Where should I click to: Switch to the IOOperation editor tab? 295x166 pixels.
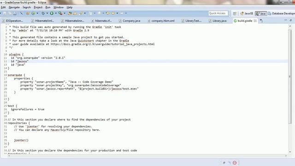12,21
